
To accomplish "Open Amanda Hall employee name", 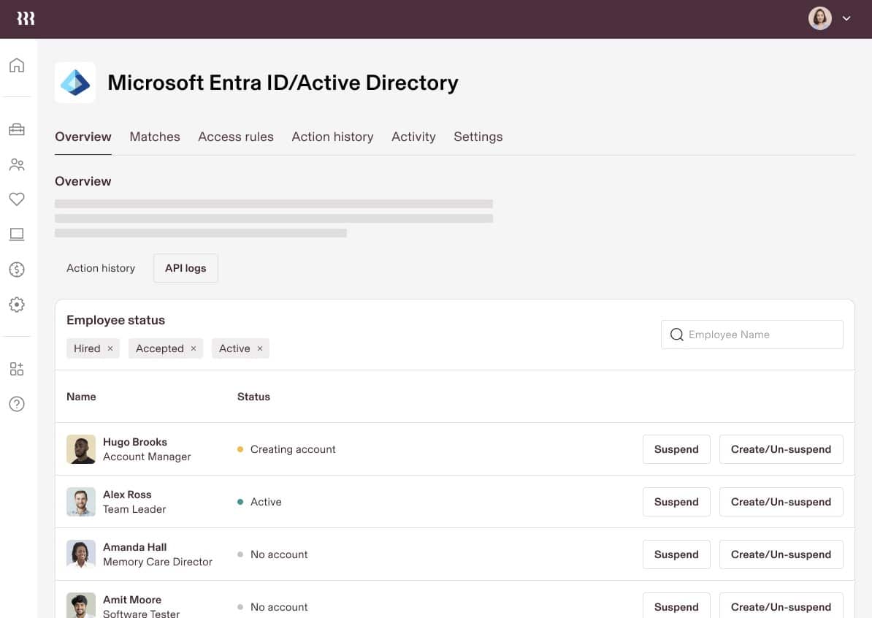I will [134, 547].
